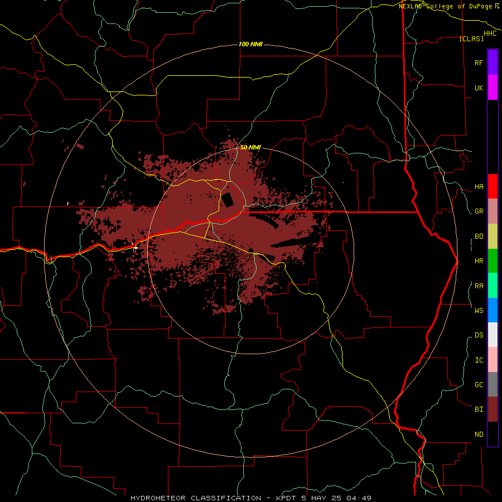The height and width of the screenshot is (502, 502).
Task: Click the HYDROMETEOR CLASSIFICATION title text
Action: coord(196,498)
